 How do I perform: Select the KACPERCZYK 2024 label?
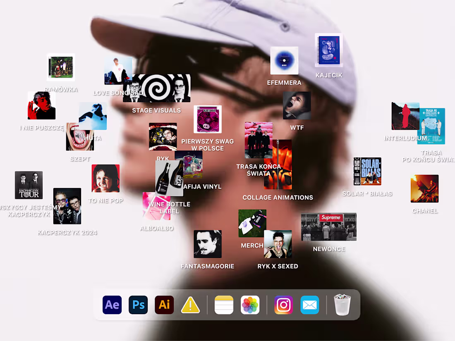pos(67,233)
